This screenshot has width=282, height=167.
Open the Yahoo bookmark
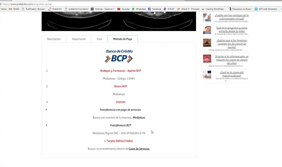coord(4,9)
